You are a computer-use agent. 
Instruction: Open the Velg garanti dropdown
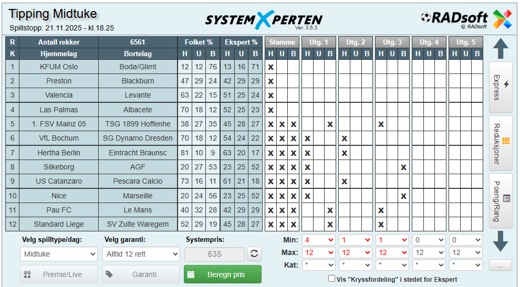coord(141,254)
